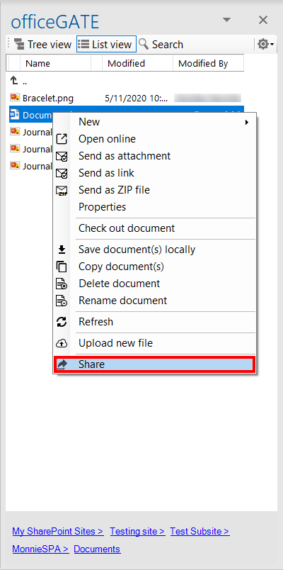Viewport: 283px width, 570px height.
Task: Click the Open online icon
Action: 62,139
